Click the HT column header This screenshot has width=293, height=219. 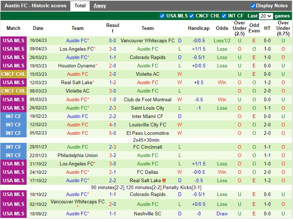click(267, 28)
